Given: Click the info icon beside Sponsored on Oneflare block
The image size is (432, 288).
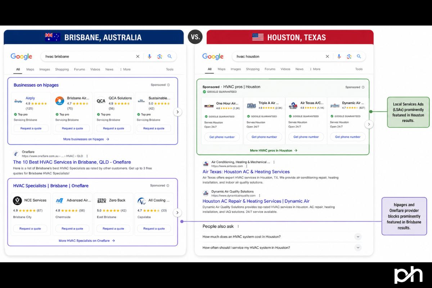Looking at the screenshot, I should [x=168, y=185].
